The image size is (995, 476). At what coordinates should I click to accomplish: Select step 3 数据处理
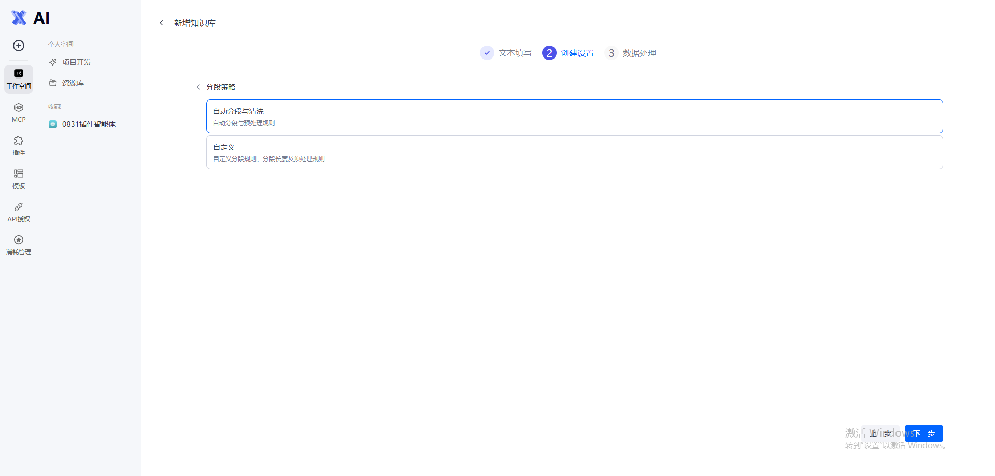tap(630, 53)
